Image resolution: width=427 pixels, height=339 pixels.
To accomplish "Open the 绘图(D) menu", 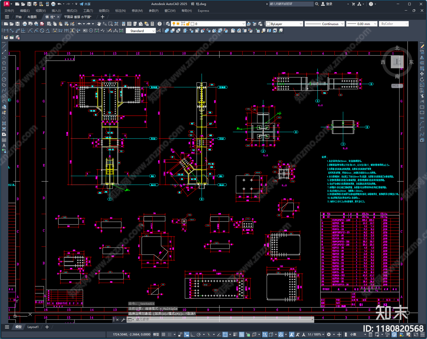I will click(x=104, y=11).
